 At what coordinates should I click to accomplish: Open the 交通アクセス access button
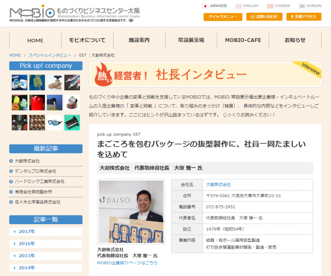(x=304, y=17)
